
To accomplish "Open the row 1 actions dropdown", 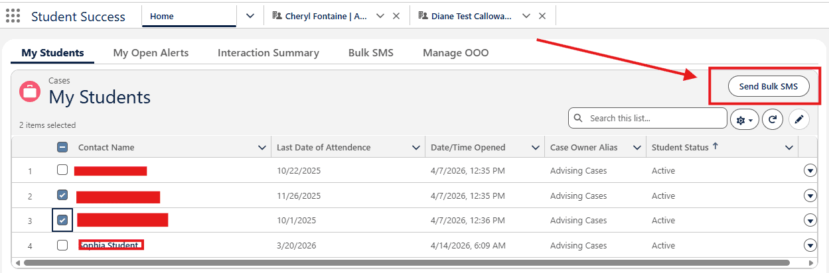I will pyautogui.click(x=810, y=170).
